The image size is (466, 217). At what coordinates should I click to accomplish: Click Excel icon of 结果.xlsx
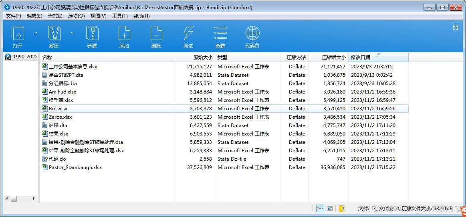click(x=45, y=134)
